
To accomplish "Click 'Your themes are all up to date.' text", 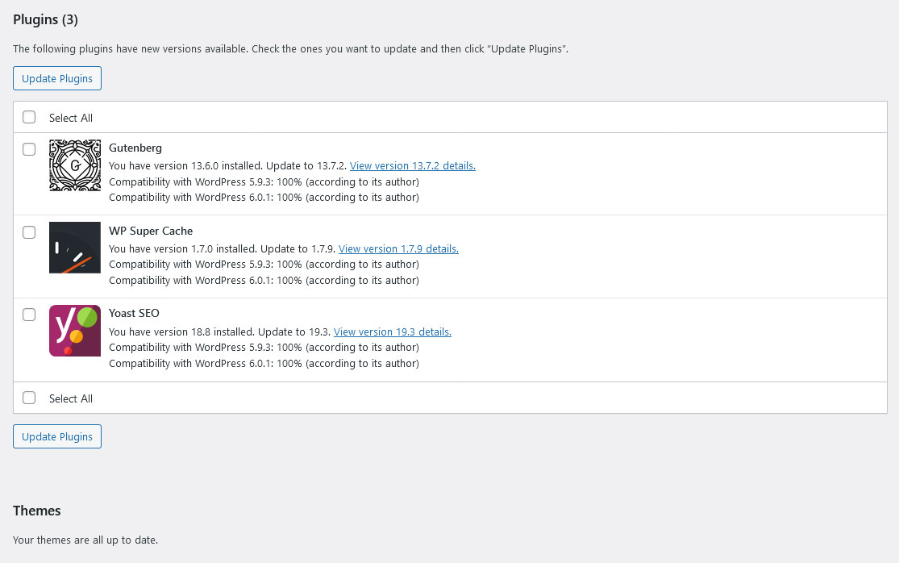I will click(85, 540).
